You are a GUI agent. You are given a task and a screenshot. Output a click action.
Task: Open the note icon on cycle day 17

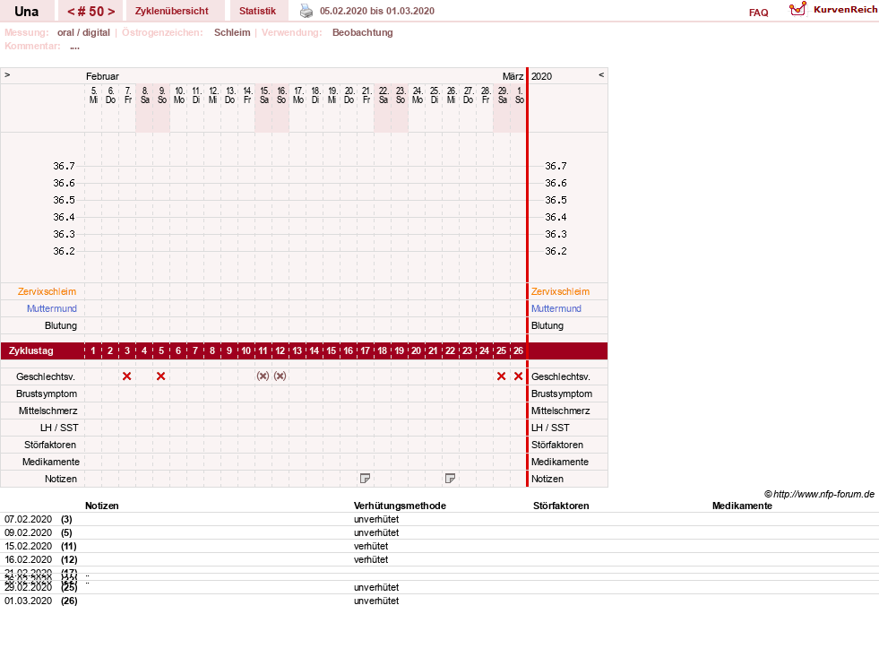click(365, 478)
